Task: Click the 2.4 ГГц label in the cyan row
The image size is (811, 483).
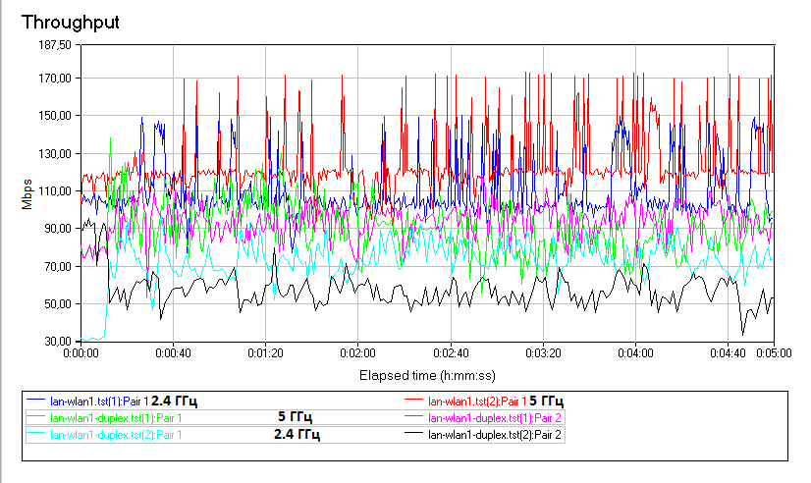Action: tap(297, 433)
